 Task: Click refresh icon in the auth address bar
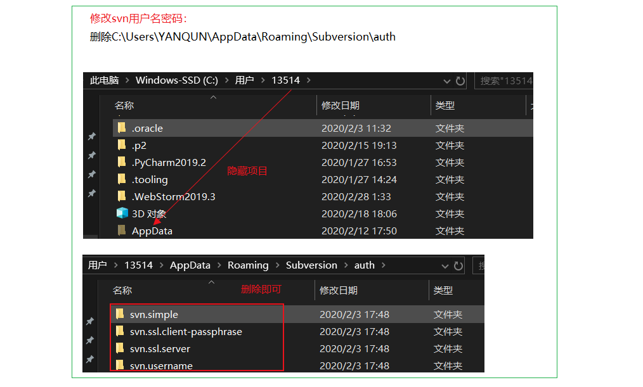(x=458, y=265)
